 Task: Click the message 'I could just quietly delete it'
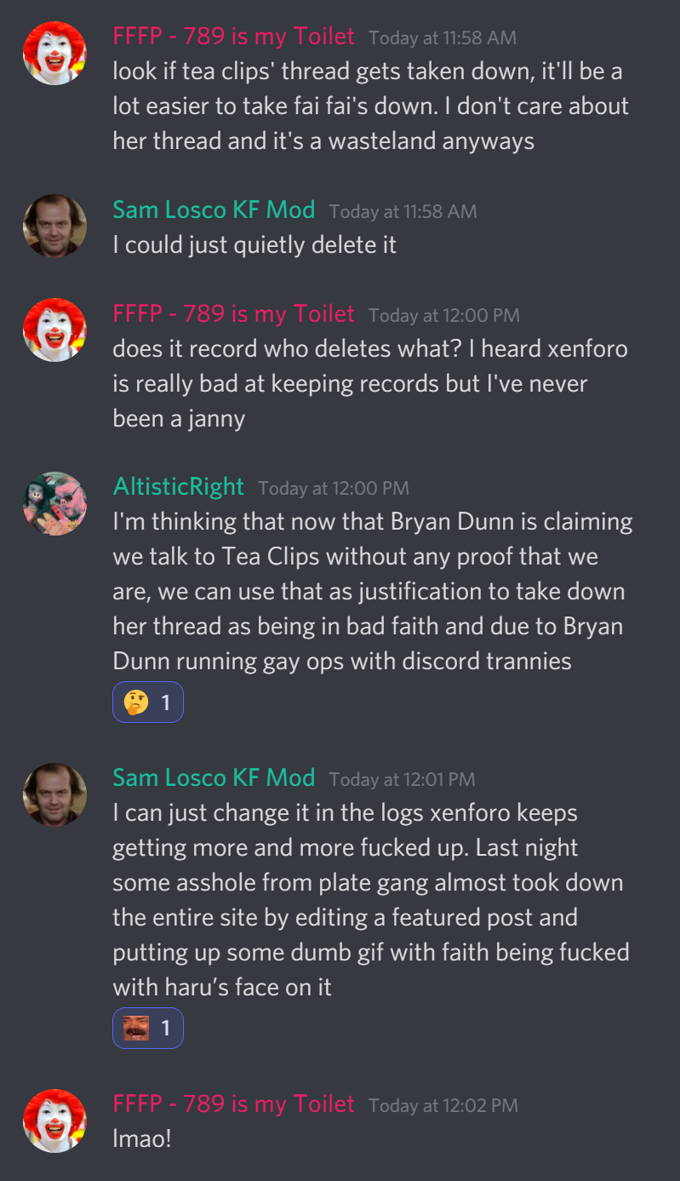coord(255,245)
